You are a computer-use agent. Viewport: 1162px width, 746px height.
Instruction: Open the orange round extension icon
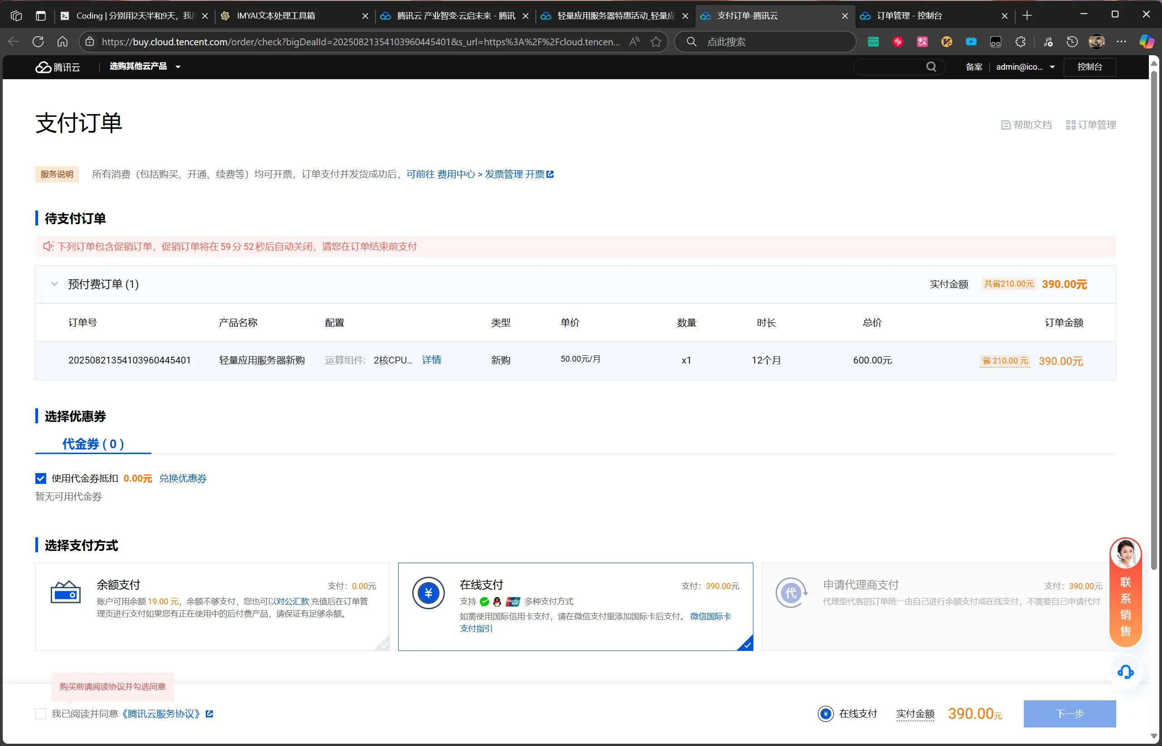click(946, 42)
